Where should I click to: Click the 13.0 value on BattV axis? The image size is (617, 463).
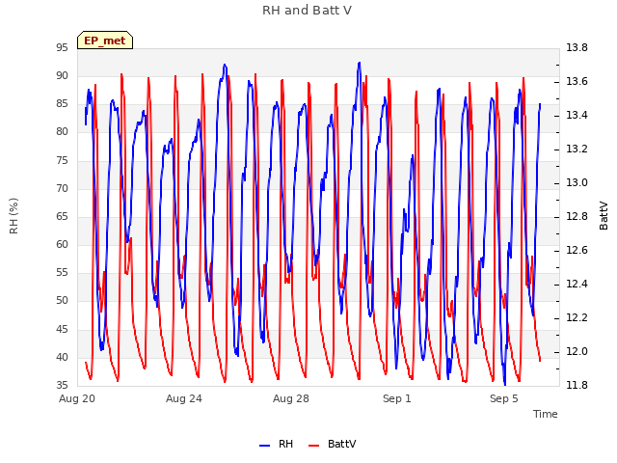(x=577, y=182)
